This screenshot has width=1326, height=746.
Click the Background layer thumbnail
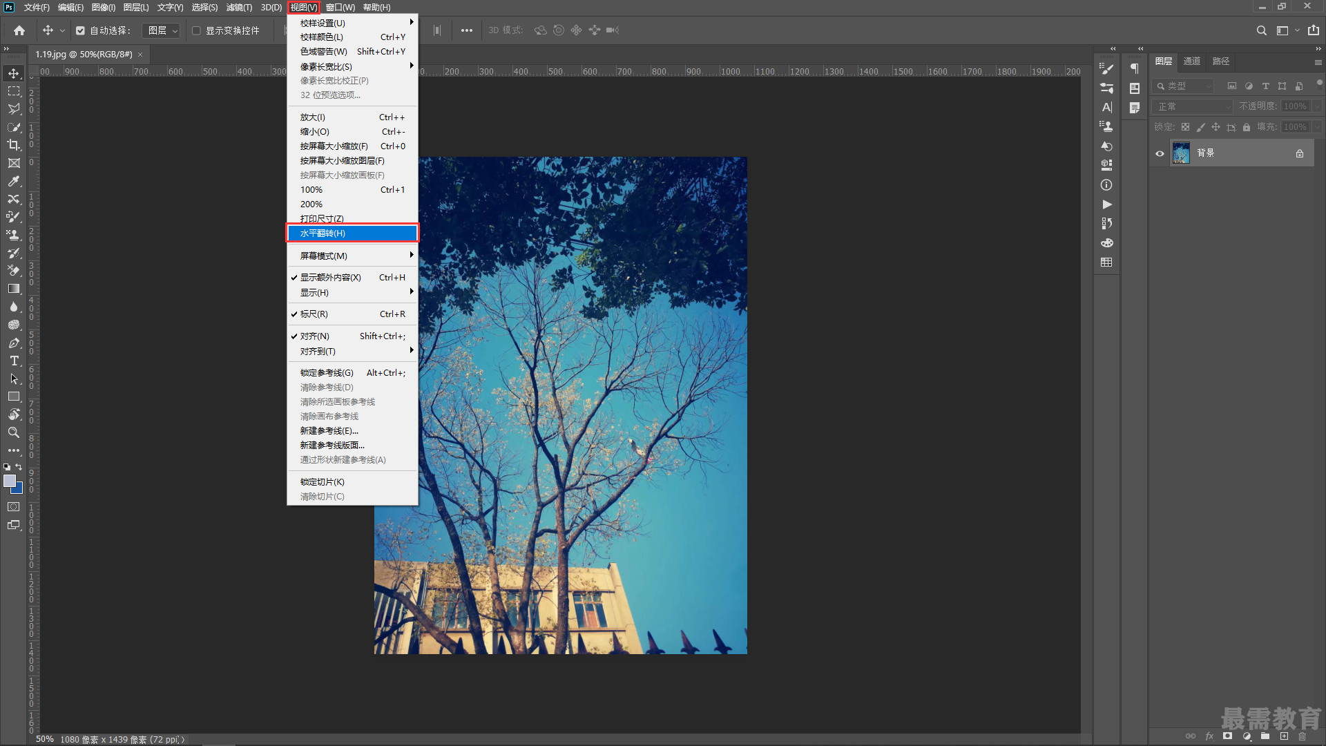(1182, 153)
